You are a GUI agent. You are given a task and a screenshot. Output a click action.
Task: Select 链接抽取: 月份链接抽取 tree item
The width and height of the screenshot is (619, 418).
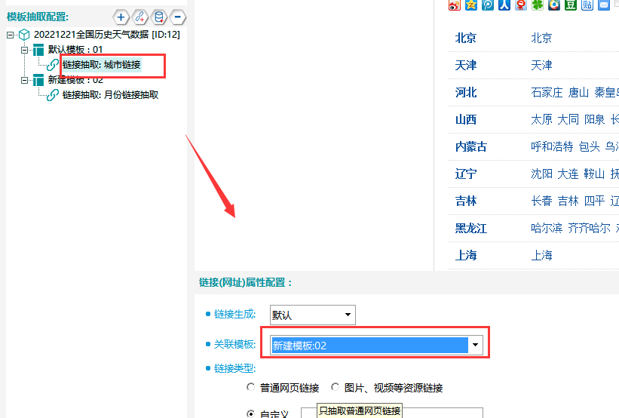(x=110, y=95)
